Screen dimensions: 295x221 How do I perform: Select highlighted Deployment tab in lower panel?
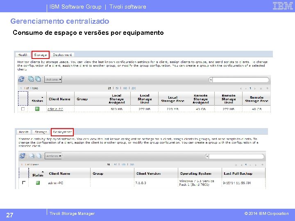[x=62, y=132]
